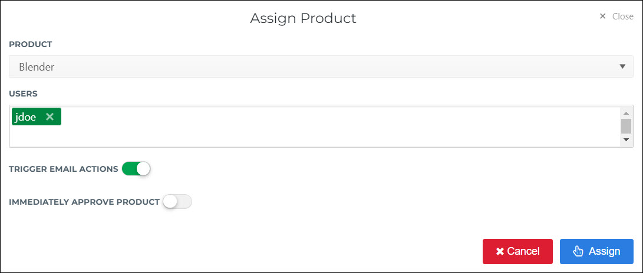Click the Product dropdown's triangle arrow
This screenshot has width=643, height=273.
pyautogui.click(x=622, y=66)
